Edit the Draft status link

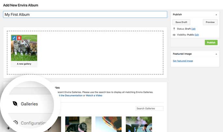point(193,29)
